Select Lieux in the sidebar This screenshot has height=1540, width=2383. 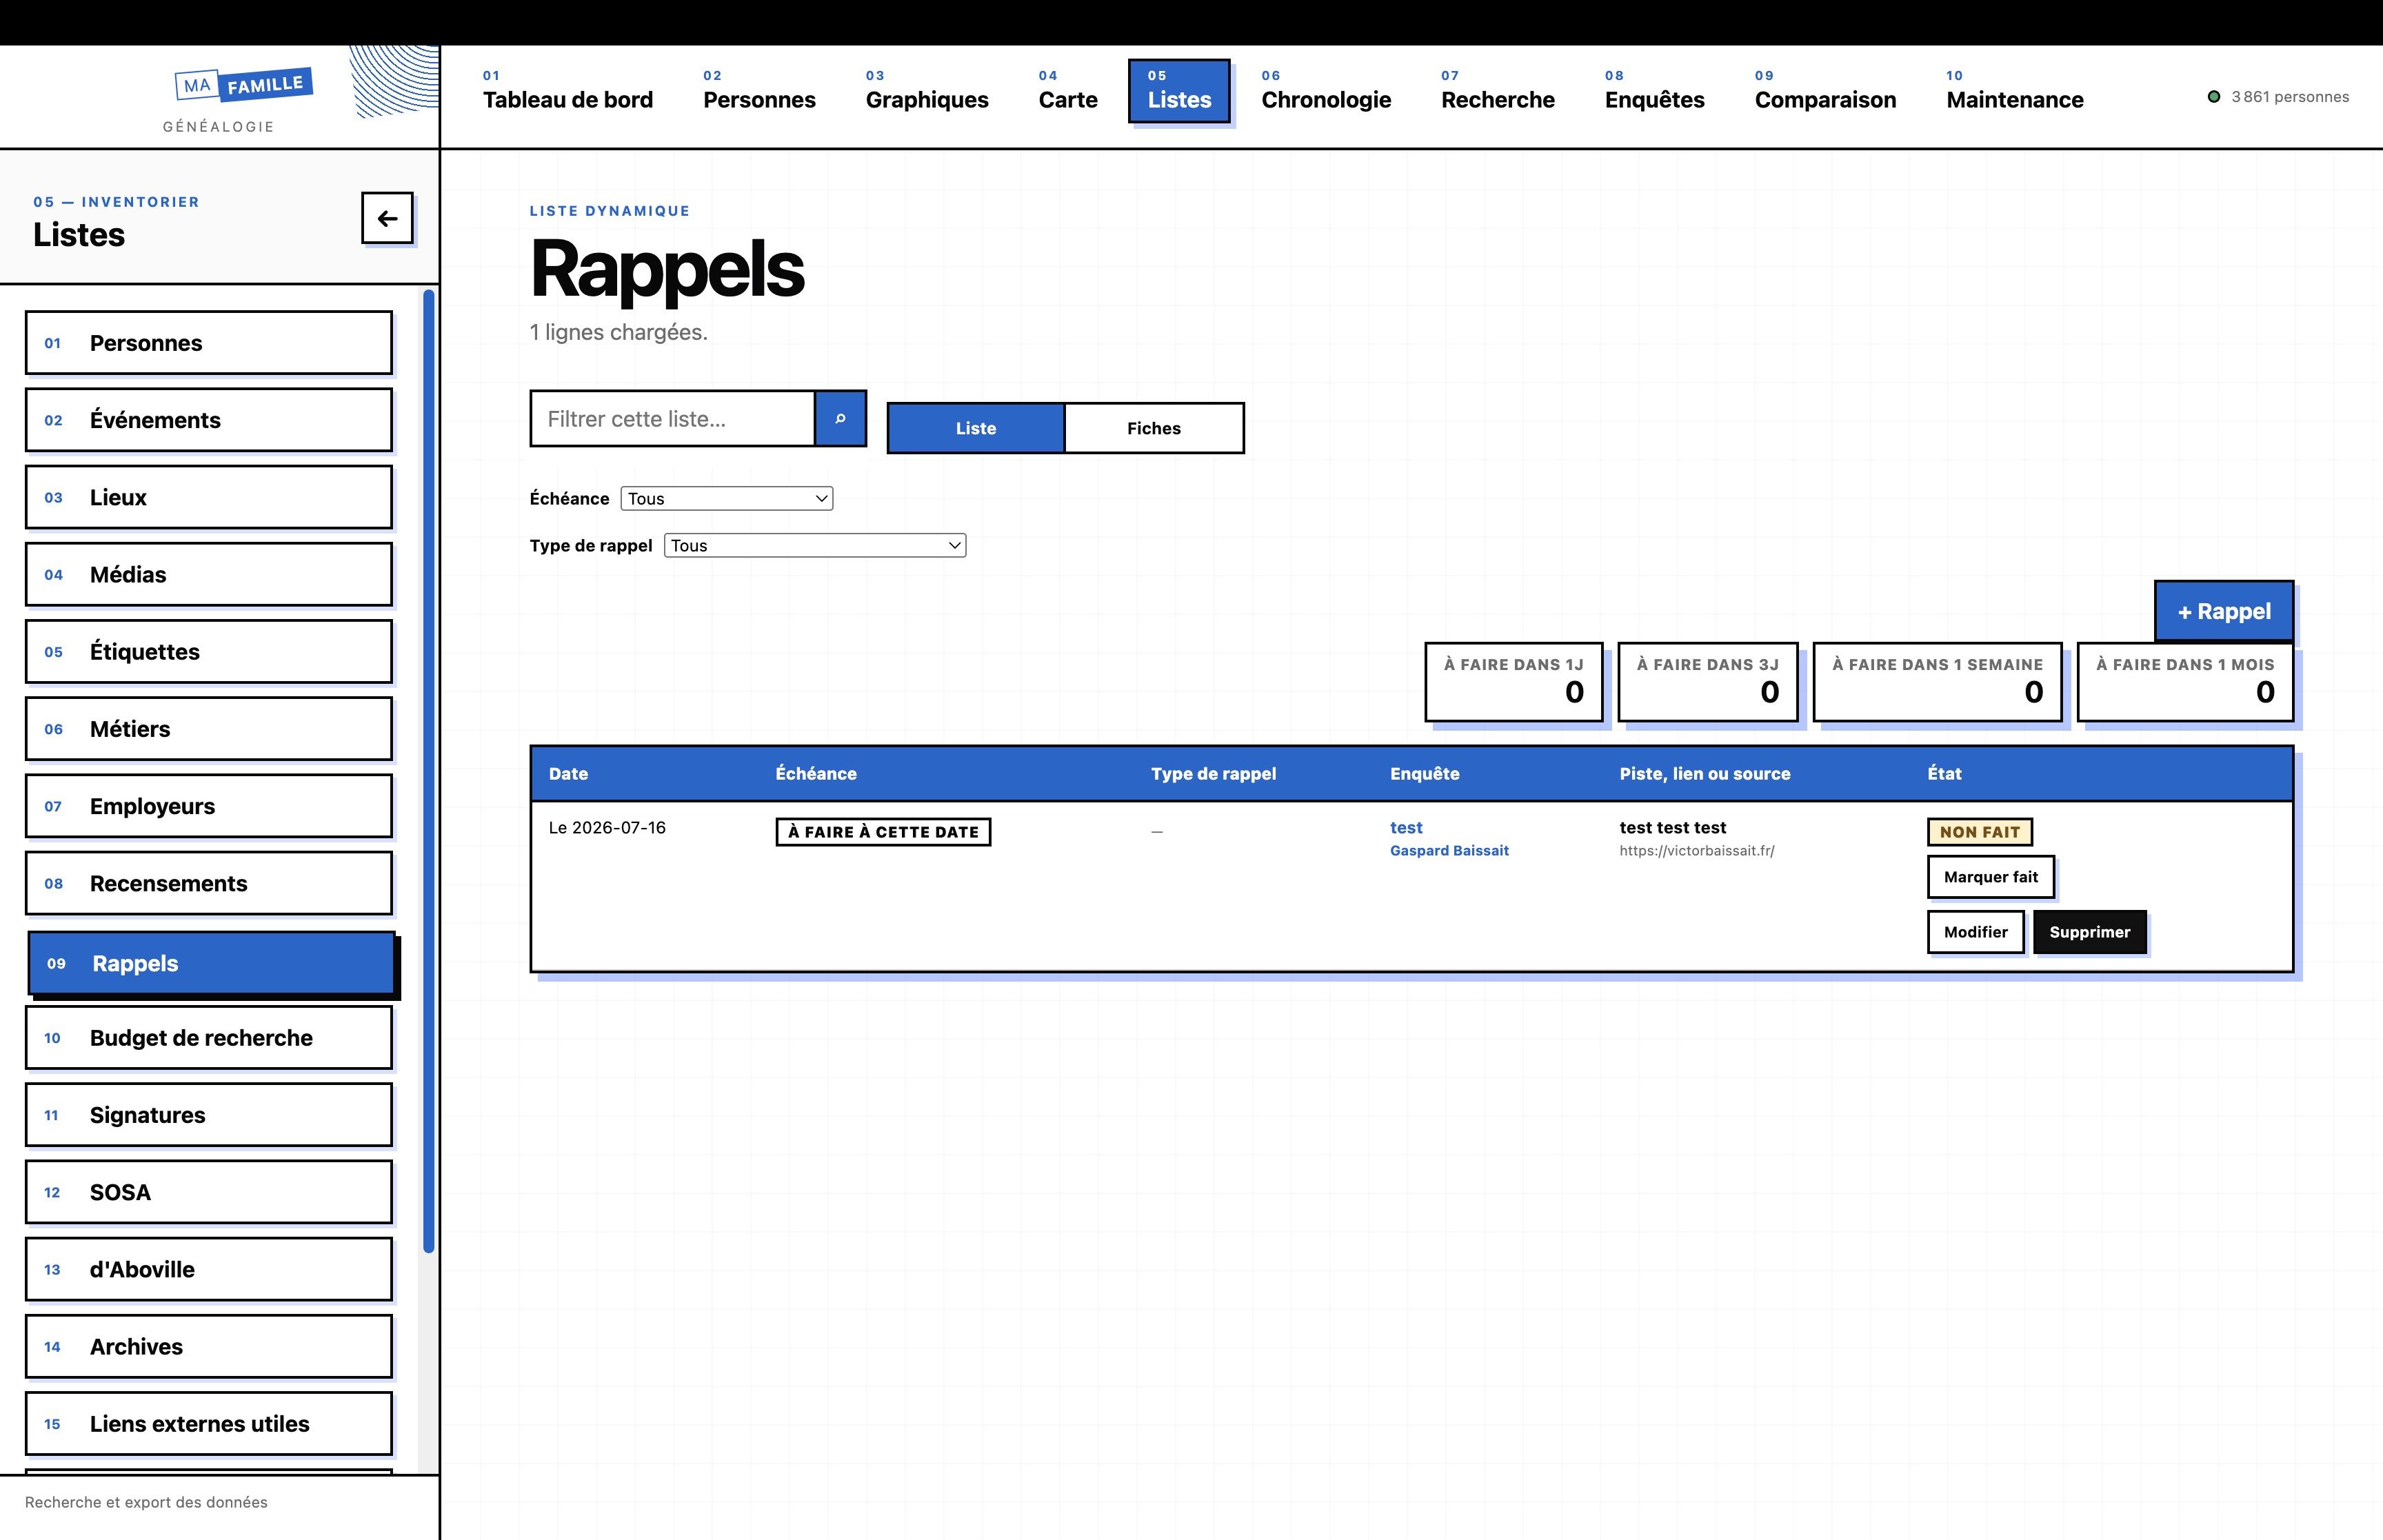[209, 497]
